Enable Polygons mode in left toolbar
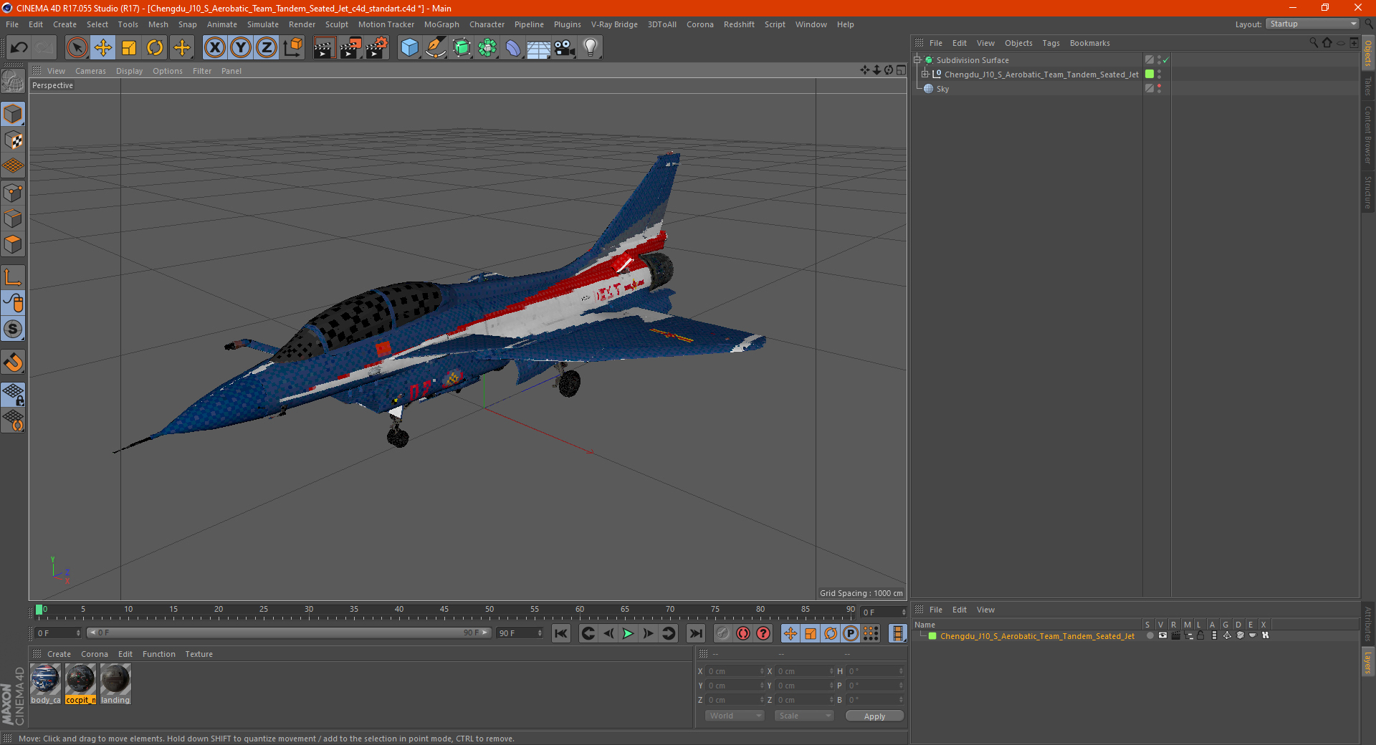Screen dimensions: 1376x745 pyautogui.click(x=13, y=244)
